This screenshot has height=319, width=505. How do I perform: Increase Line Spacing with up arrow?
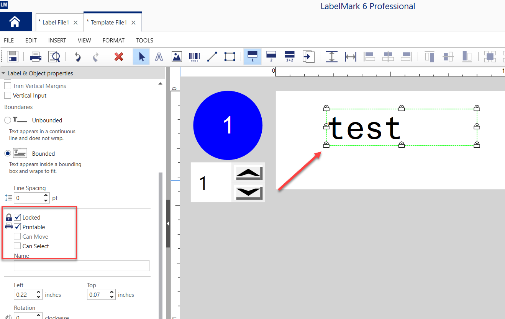[x=46, y=195]
